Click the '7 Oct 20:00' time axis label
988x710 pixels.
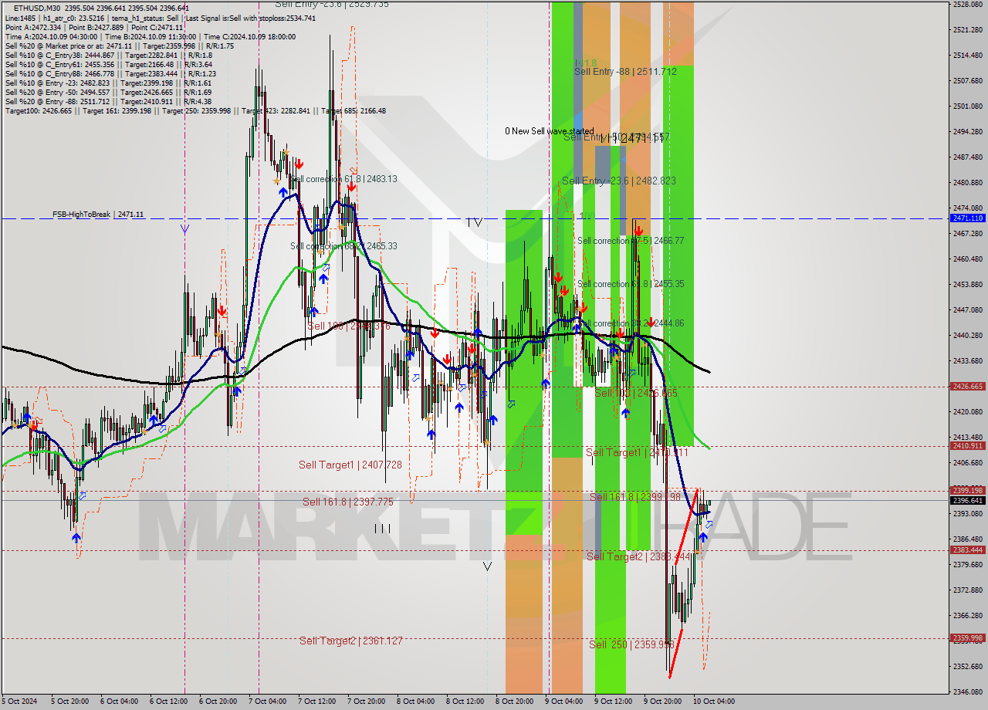(x=366, y=702)
